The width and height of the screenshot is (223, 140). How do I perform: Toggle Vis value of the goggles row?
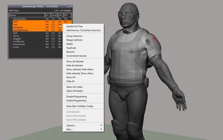point(47,39)
